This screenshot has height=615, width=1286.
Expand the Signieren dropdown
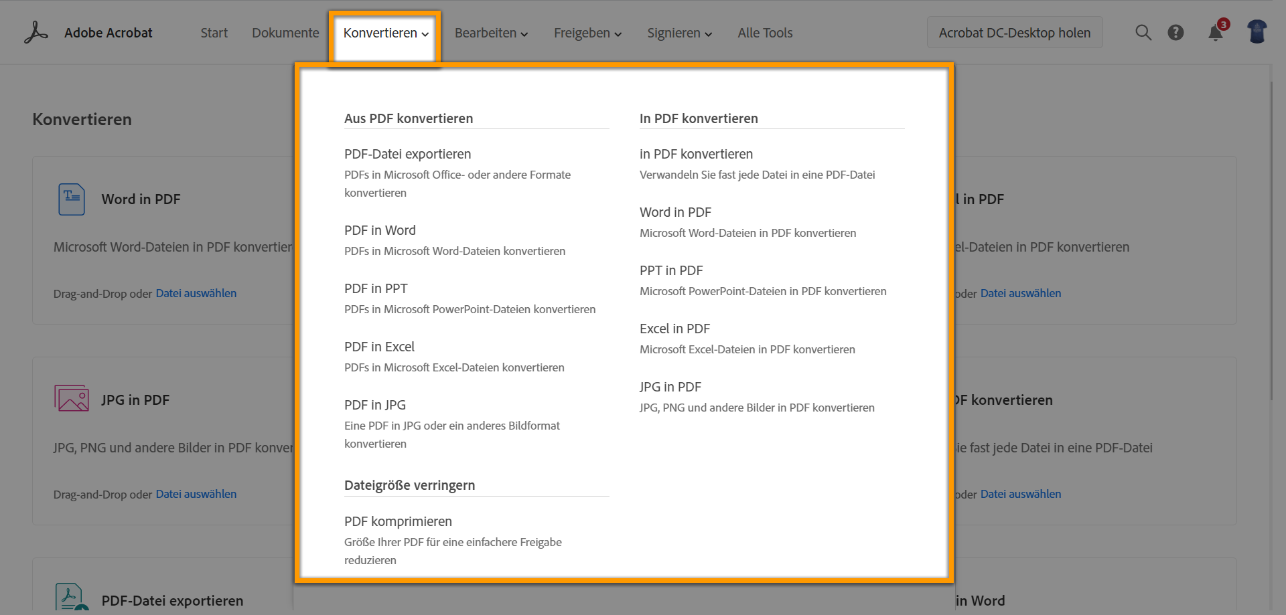pos(679,33)
